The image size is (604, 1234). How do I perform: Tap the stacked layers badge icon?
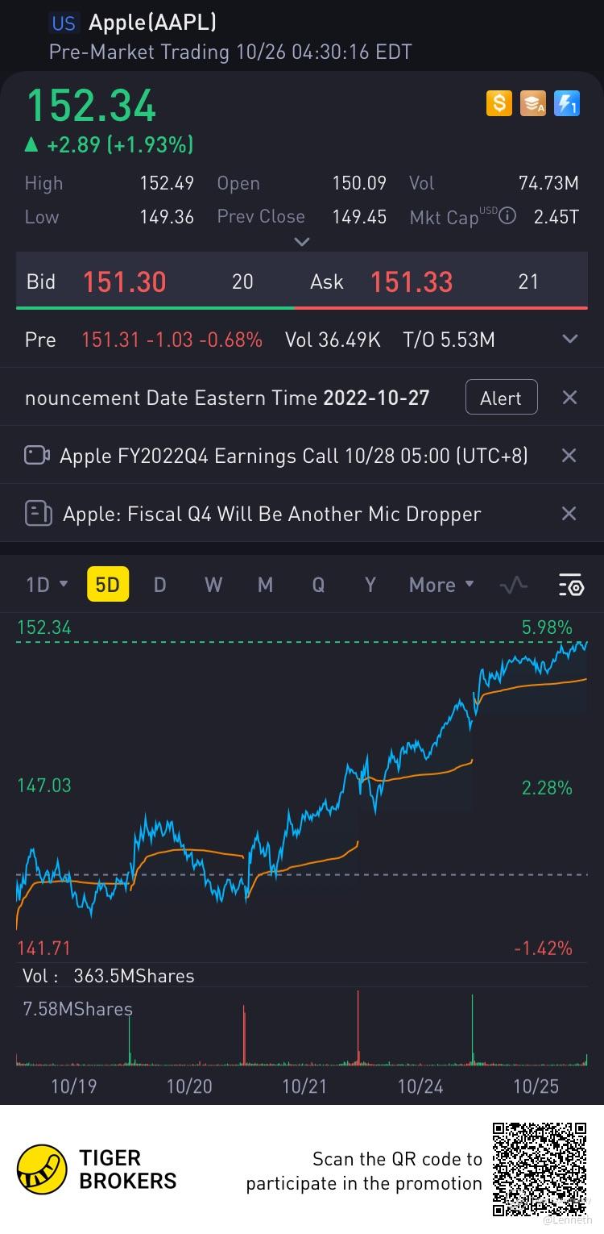tap(533, 103)
